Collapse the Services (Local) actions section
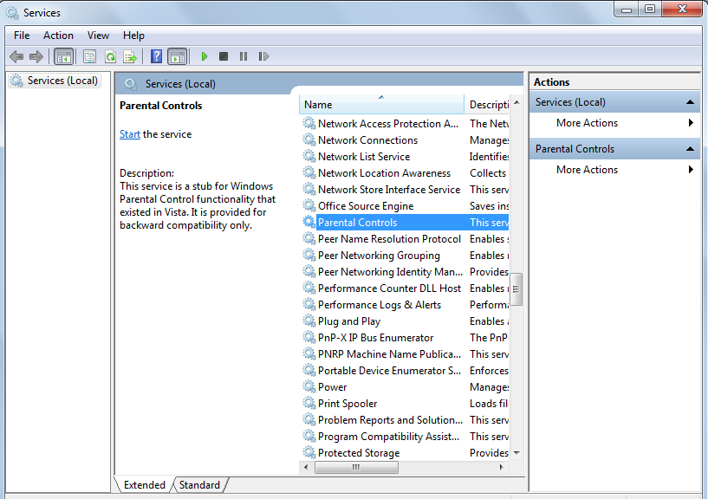 click(x=691, y=102)
